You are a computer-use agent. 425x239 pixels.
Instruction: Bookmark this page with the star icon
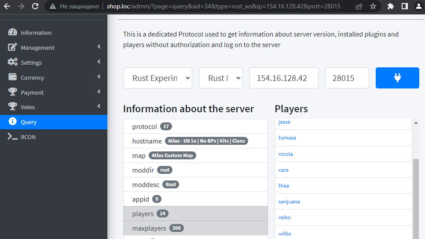(373, 6)
